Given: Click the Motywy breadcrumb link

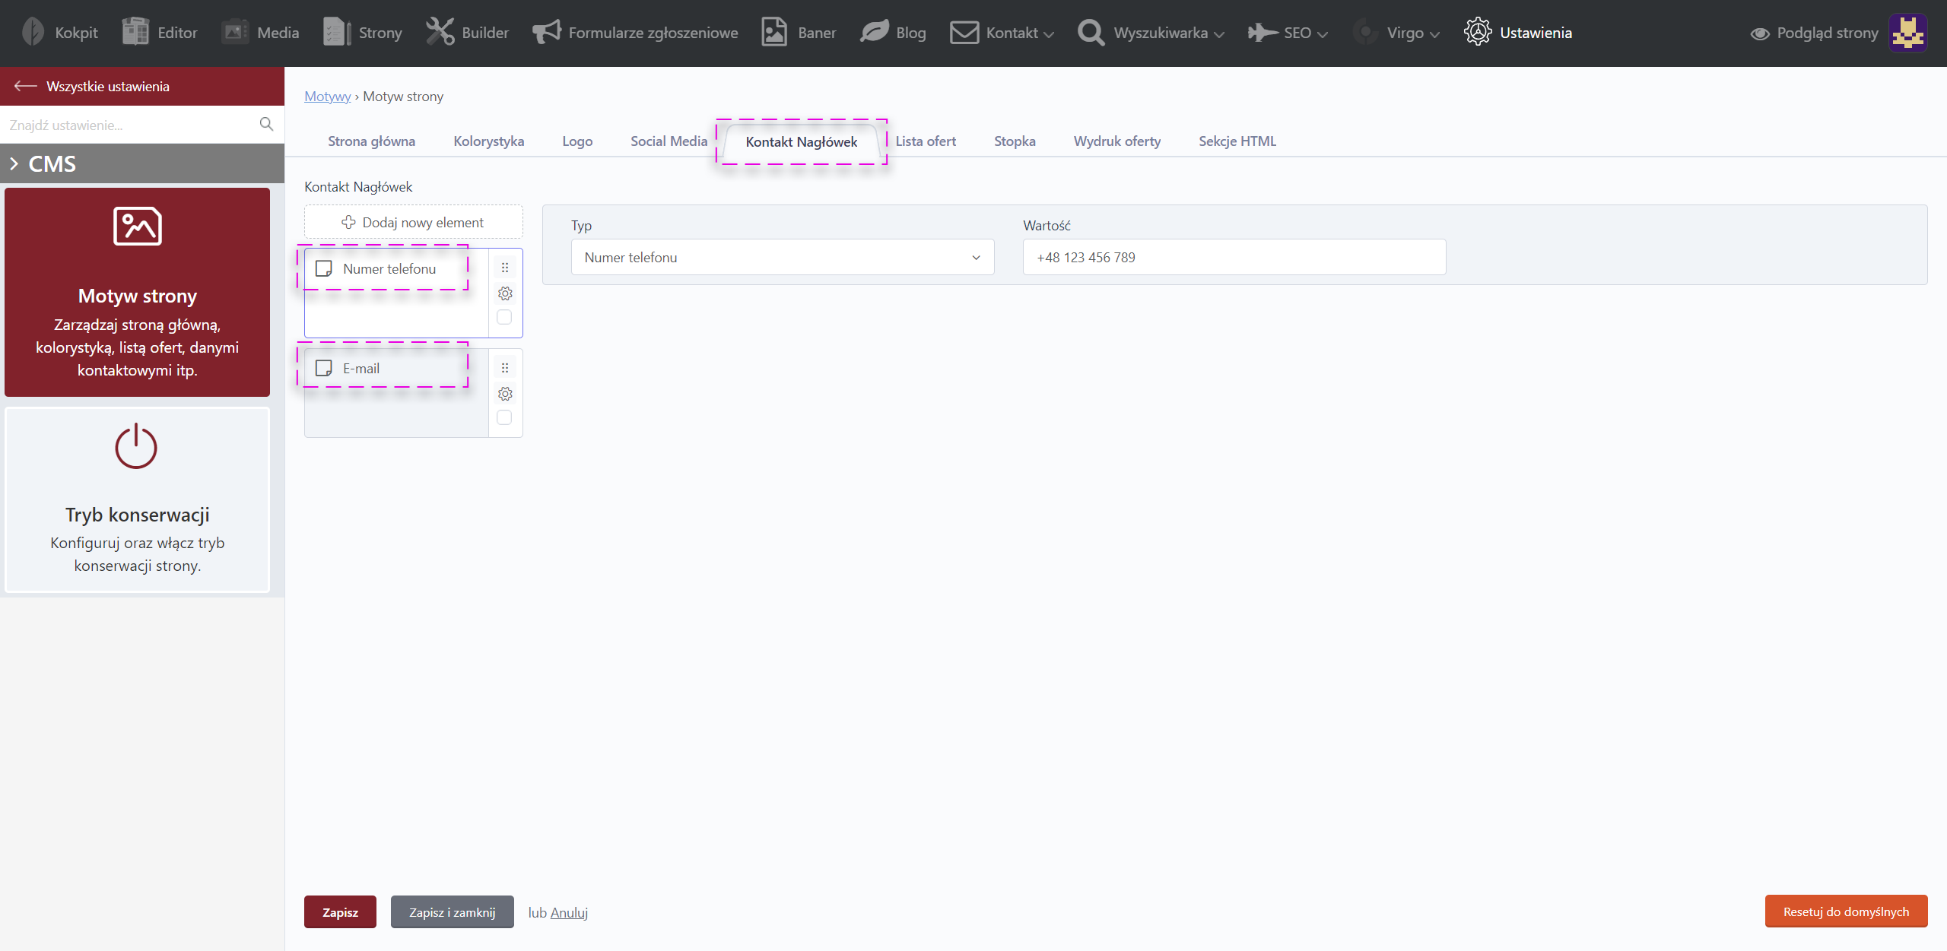Looking at the screenshot, I should [327, 97].
